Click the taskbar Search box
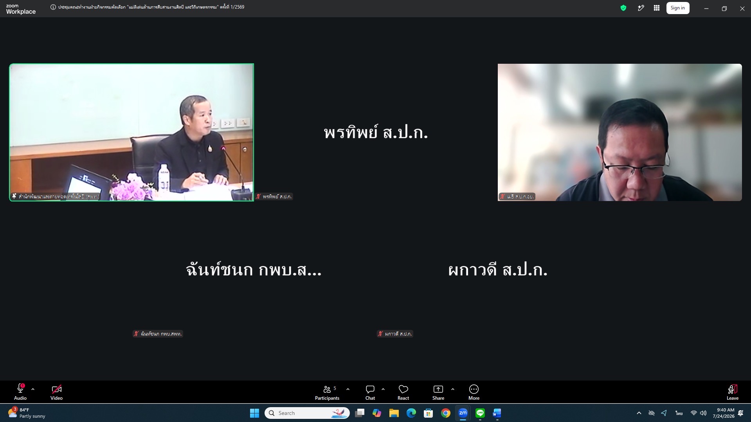Screen dimensions: 751x422 coord(307,413)
